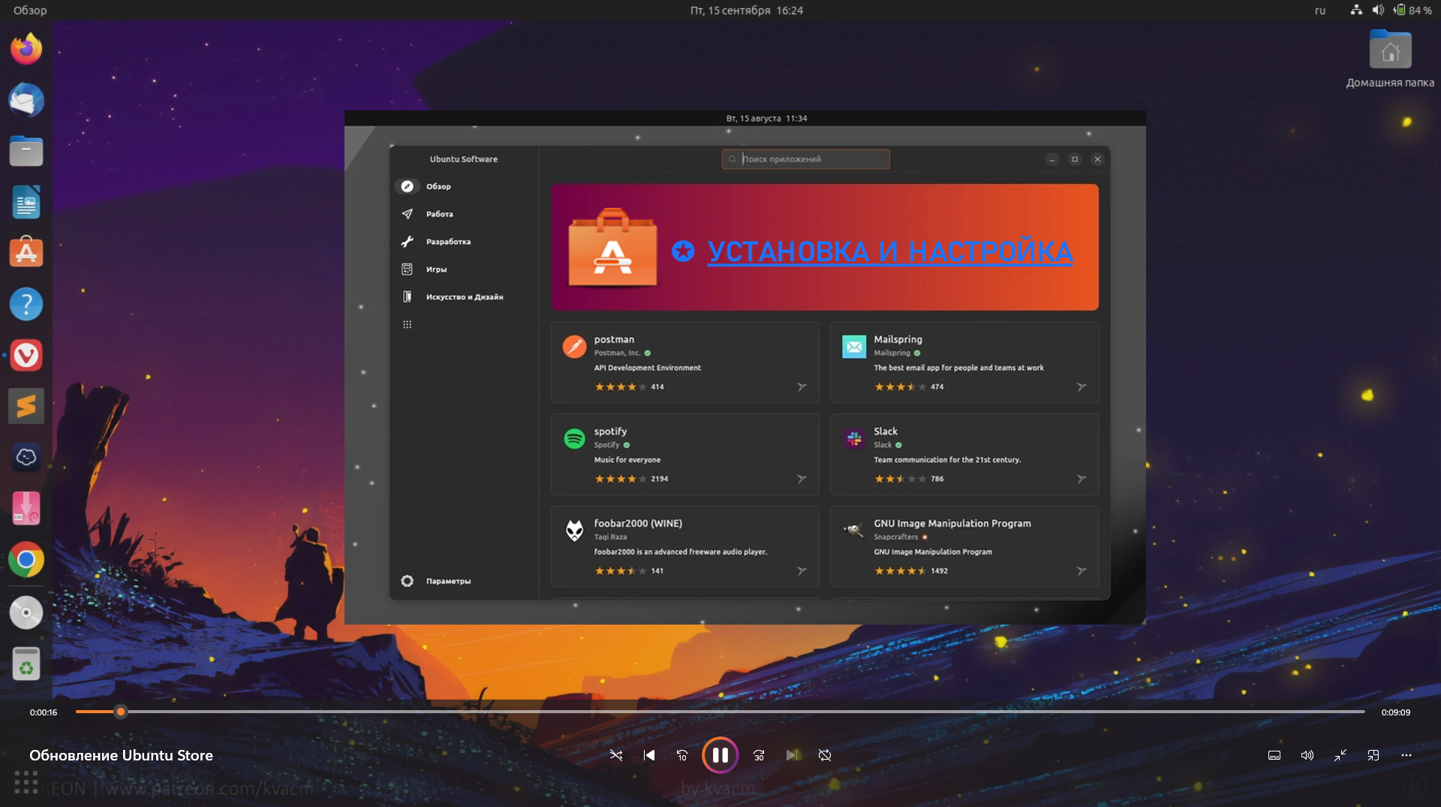Show applications grid at the dock bottom
Screen dimensions: 1441x807
tap(26, 782)
